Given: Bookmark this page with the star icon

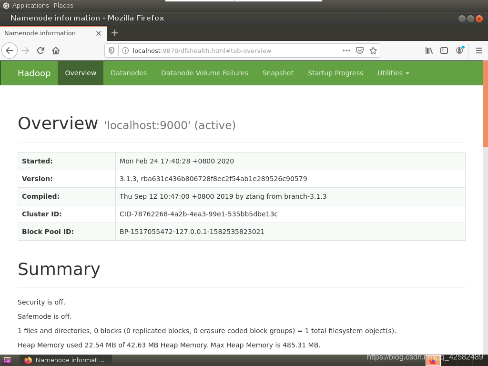Looking at the screenshot, I should pos(373,51).
